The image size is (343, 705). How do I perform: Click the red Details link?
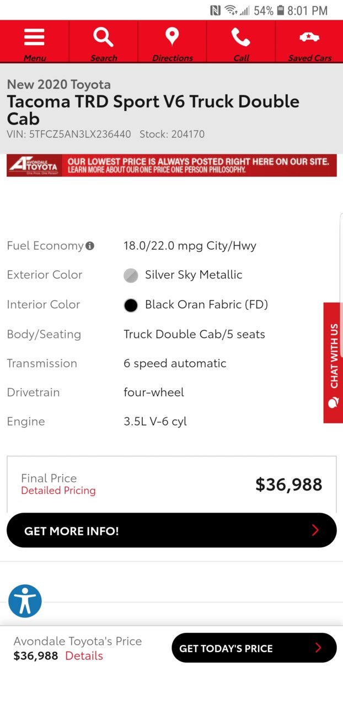tap(84, 655)
